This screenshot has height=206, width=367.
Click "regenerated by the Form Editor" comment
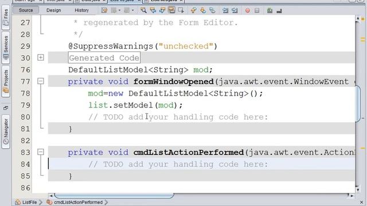coord(161,23)
